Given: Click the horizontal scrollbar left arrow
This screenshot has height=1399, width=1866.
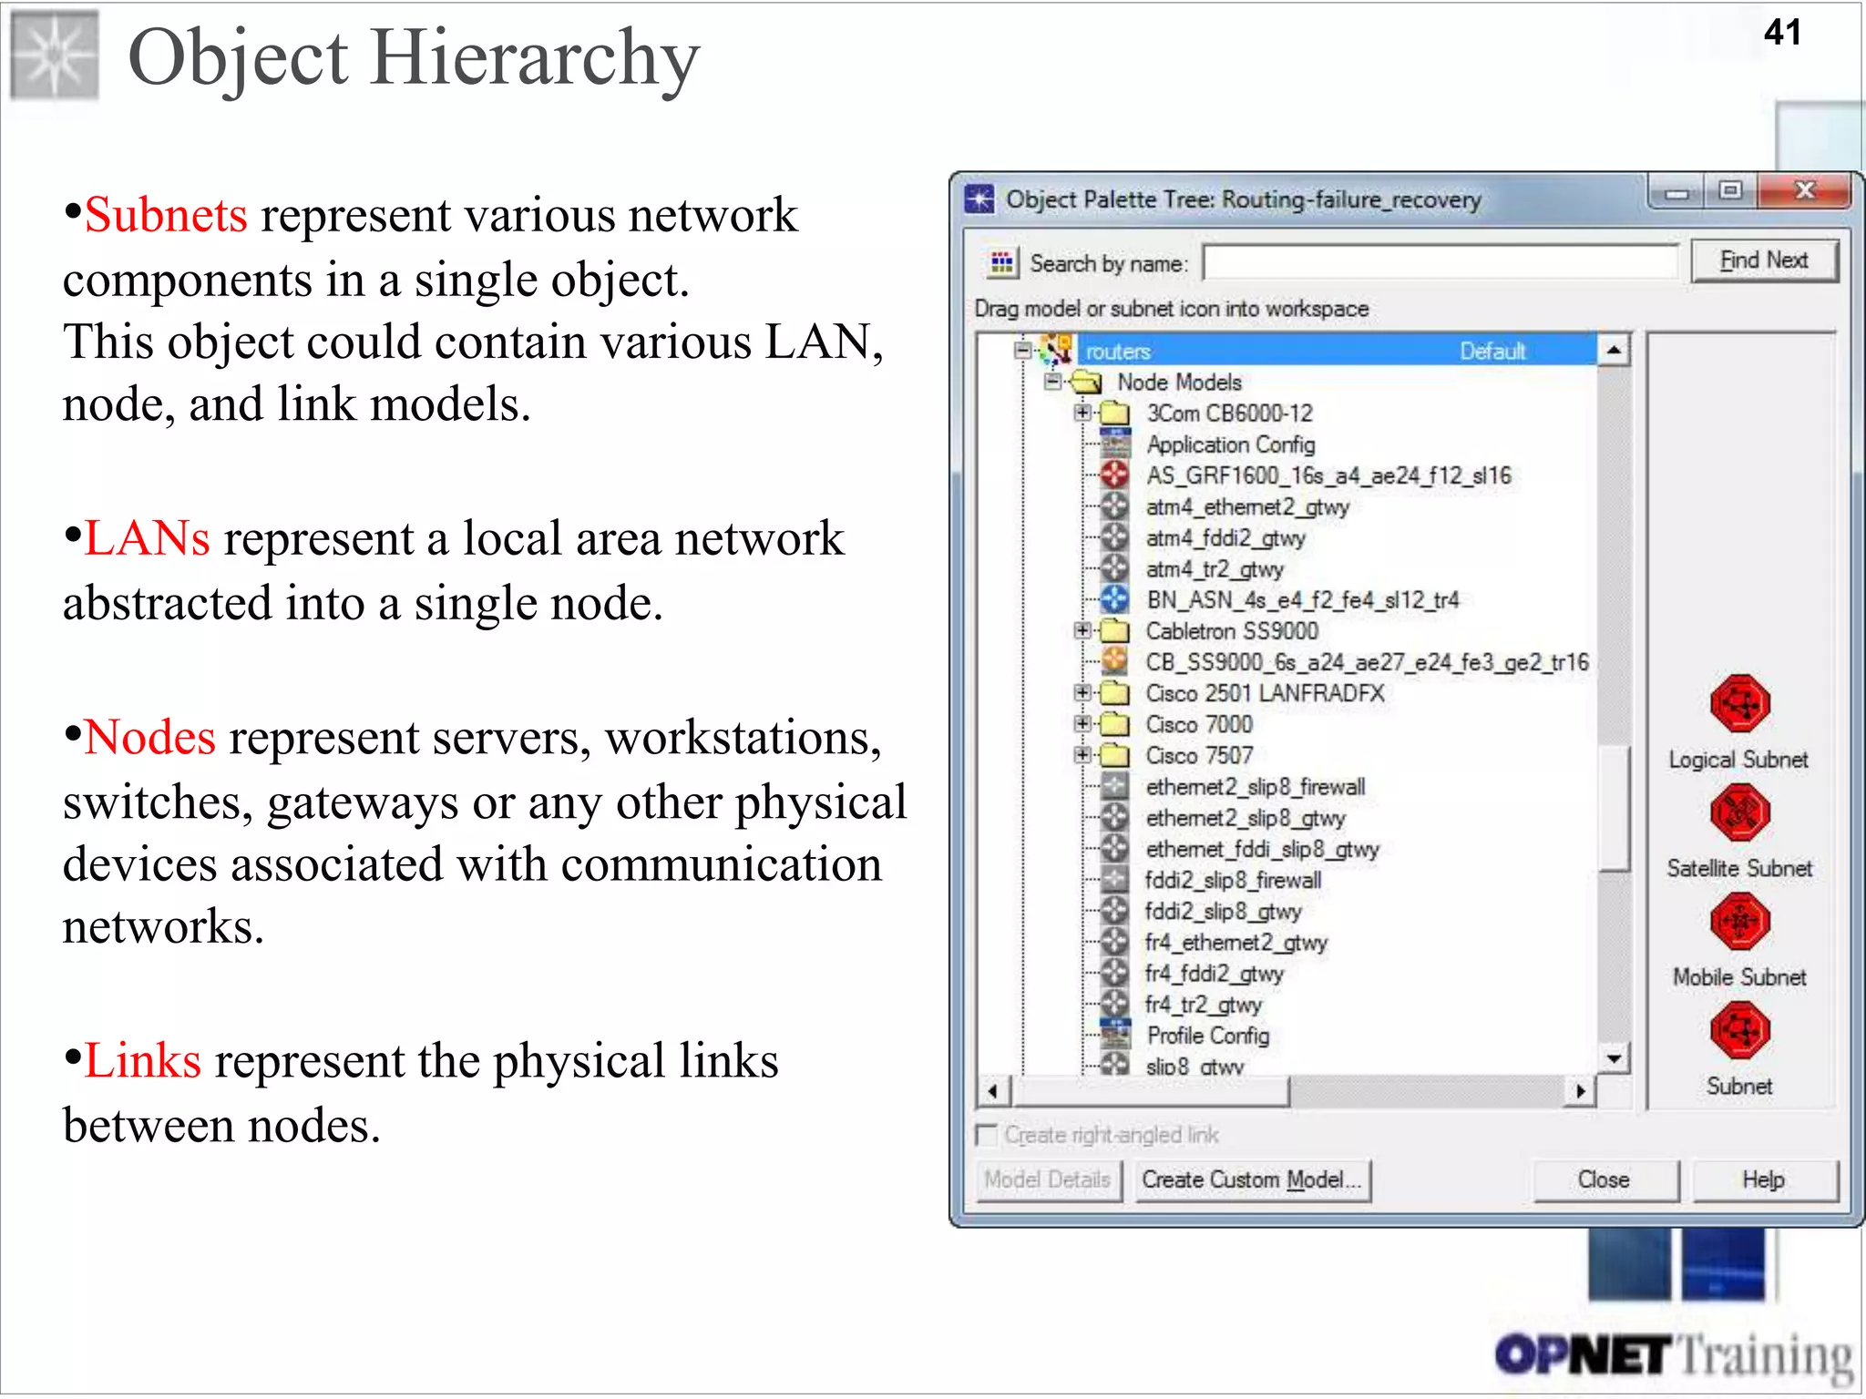Looking at the screenshot, I should coord(993,1090).
